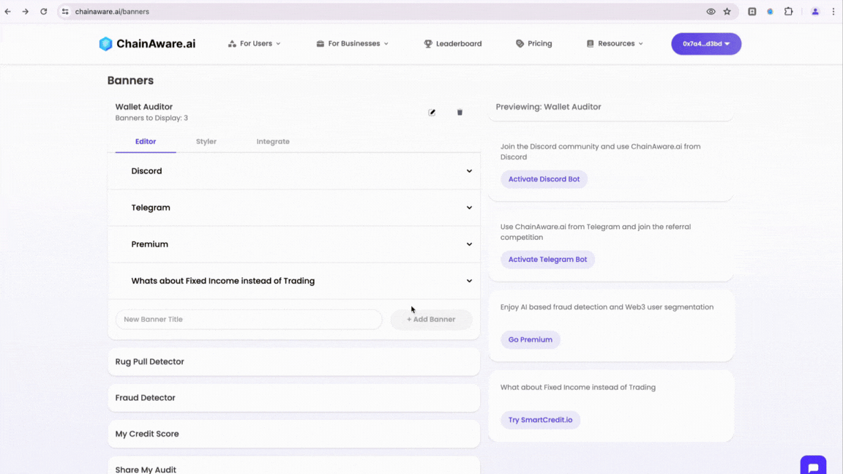This screenshot has width=843, height=474.
Task: Click the Discord community preview description
Action: 601,151
